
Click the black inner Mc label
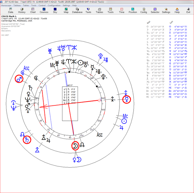coord(52,65)
